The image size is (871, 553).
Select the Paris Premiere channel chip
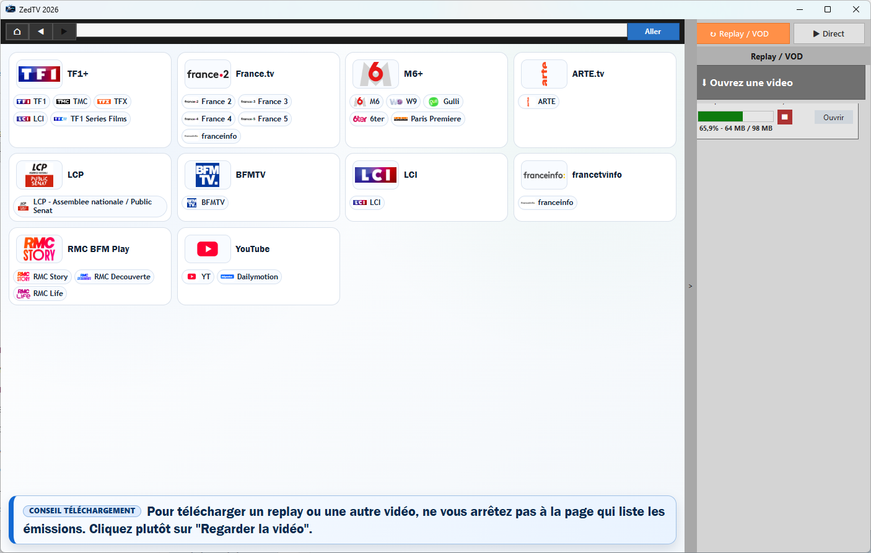(x=428, y=119)
